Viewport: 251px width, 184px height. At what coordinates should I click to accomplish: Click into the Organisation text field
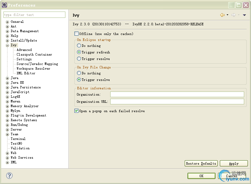[x=177, y=94]
